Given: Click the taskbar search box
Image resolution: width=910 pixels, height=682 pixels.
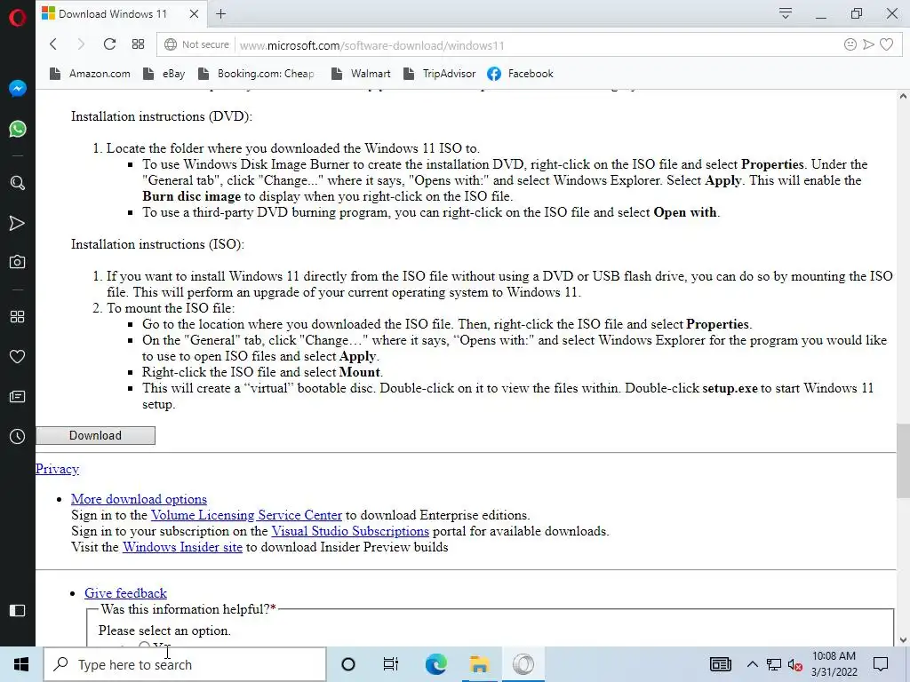Looking at the screenshot, I should tap(185, 664).
